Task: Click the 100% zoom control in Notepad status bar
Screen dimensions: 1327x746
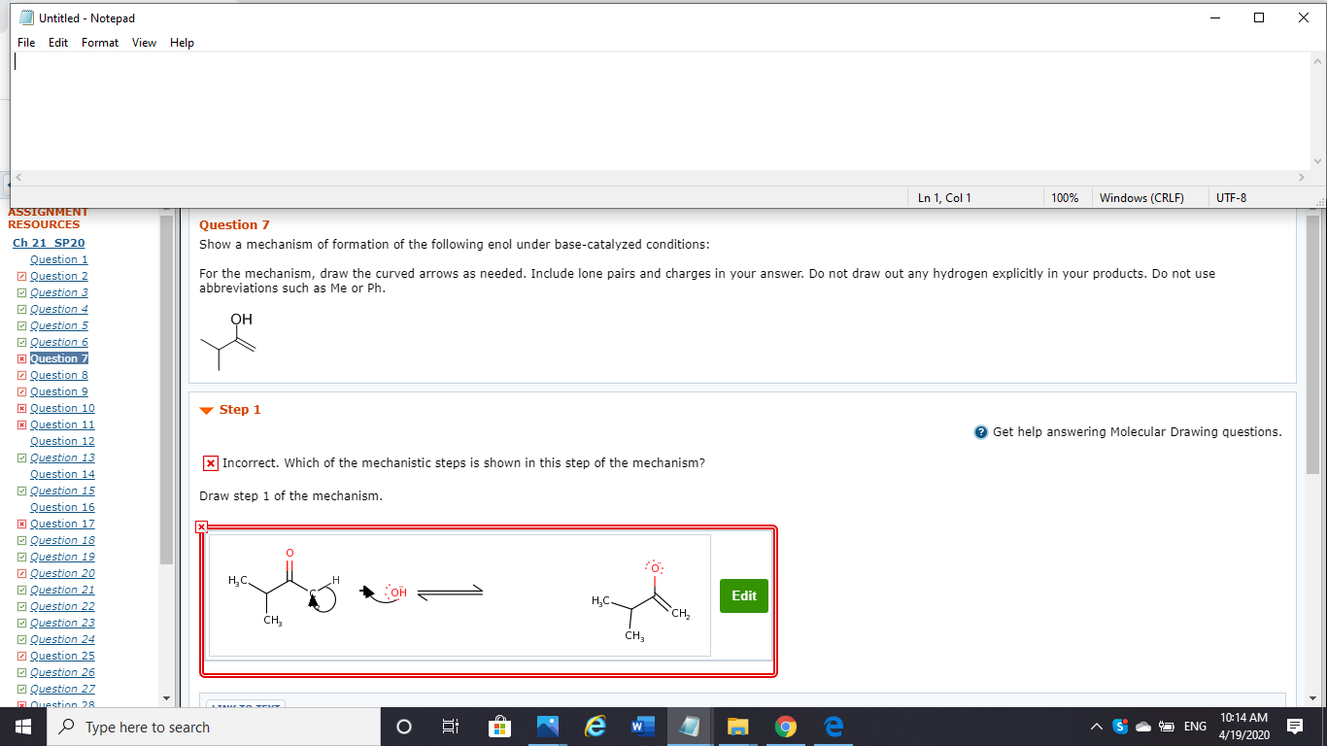Action: [1065, 197]
